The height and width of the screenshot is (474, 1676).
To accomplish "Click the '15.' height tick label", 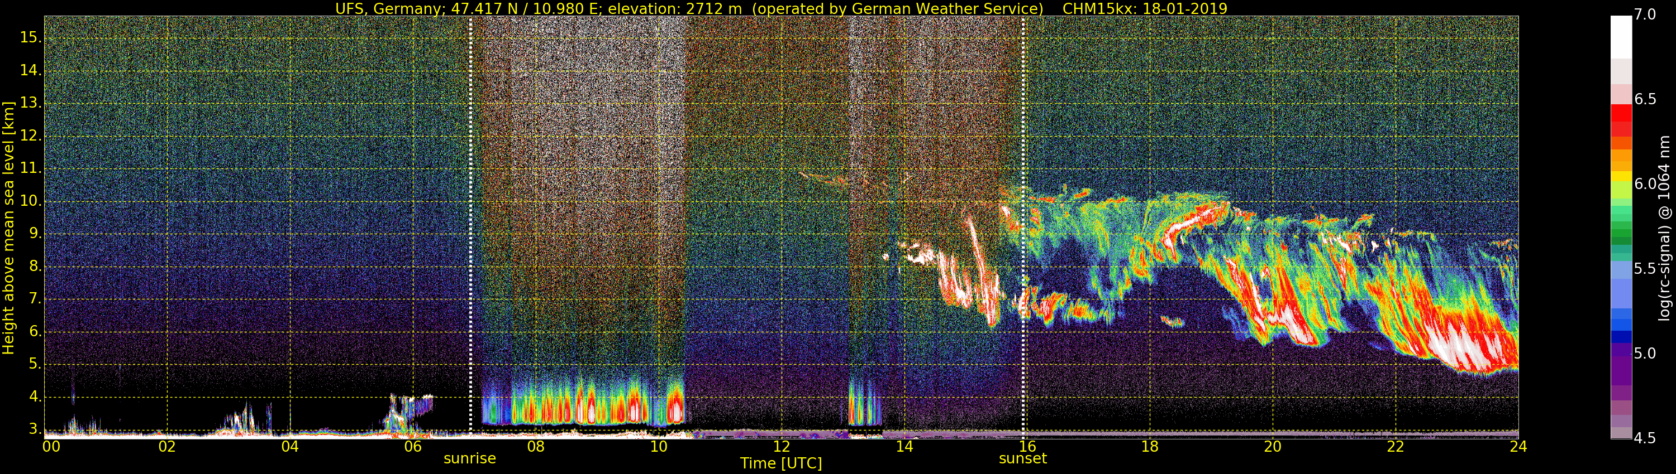I will [31, 38].
